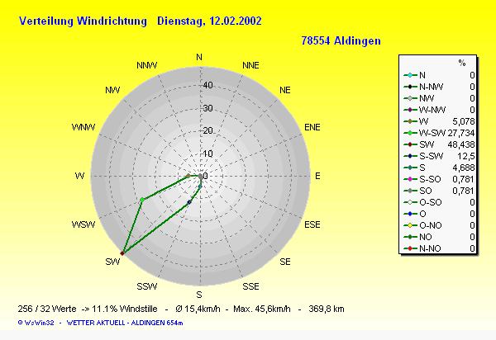
Task: Click the S-SO legend marker icon
Action: [411, 178]
